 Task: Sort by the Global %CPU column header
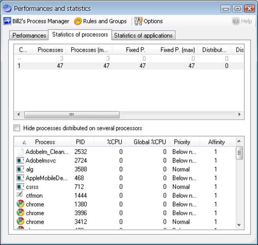tap(147, 142)
